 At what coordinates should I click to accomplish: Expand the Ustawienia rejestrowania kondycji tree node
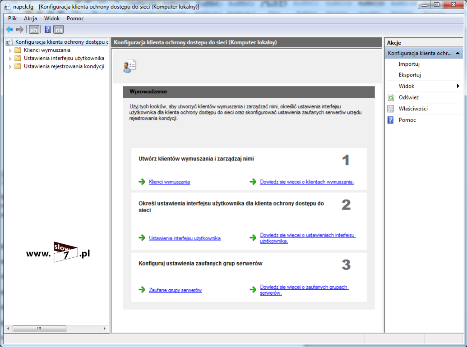(10, 66)
